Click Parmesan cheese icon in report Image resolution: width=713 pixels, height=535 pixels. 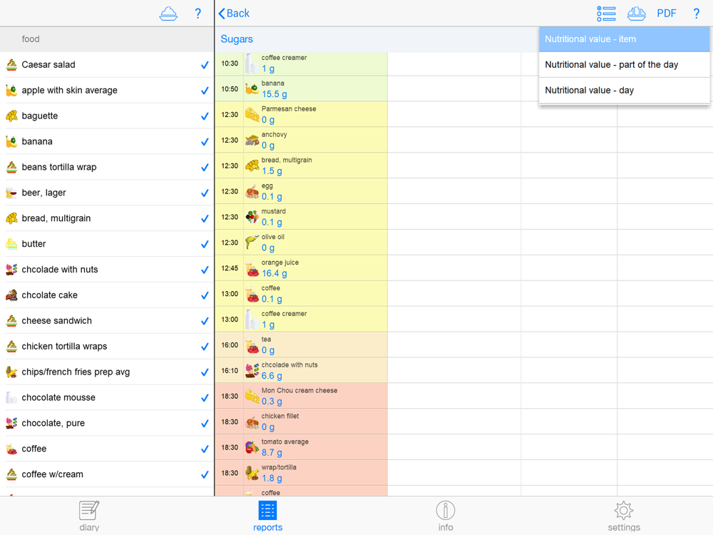point(252,115)
